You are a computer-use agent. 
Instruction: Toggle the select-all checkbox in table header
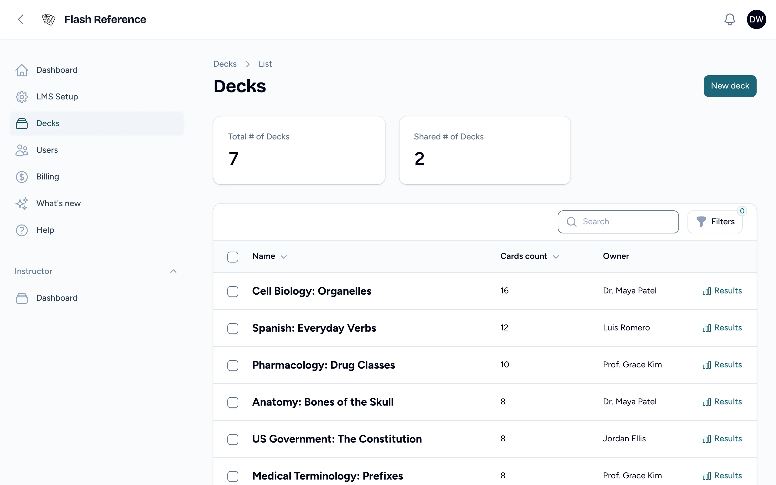[x=233, y=257]
